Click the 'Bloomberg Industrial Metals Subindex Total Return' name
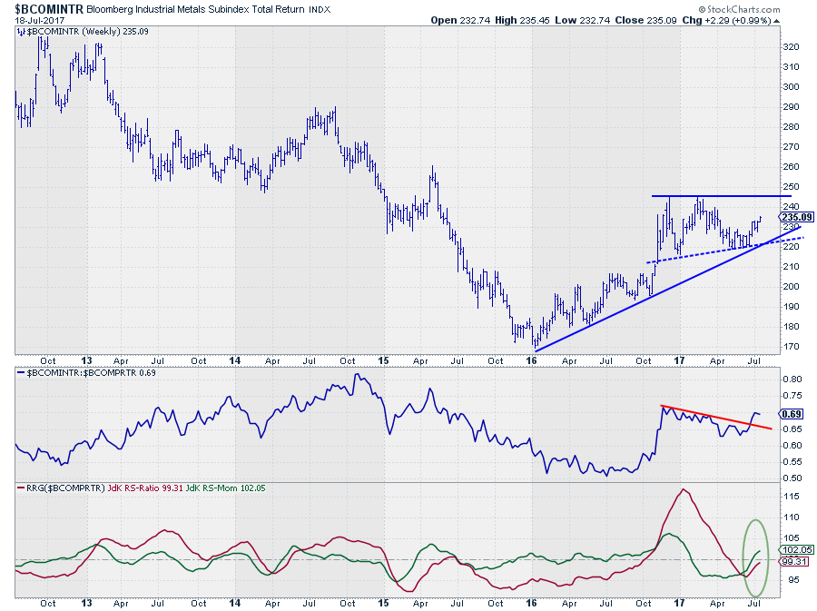 (195, 9)
